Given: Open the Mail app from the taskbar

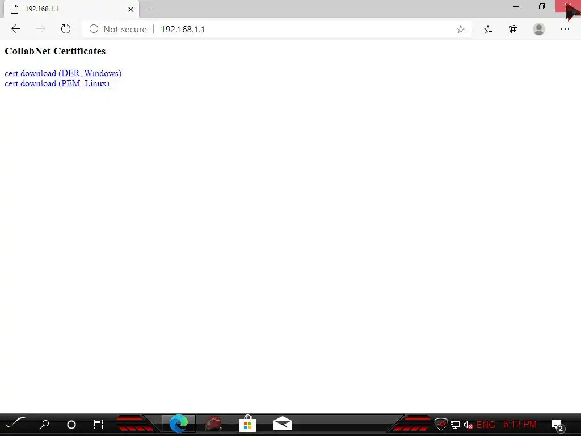Looking at the screenshot, I should (283, 424).
